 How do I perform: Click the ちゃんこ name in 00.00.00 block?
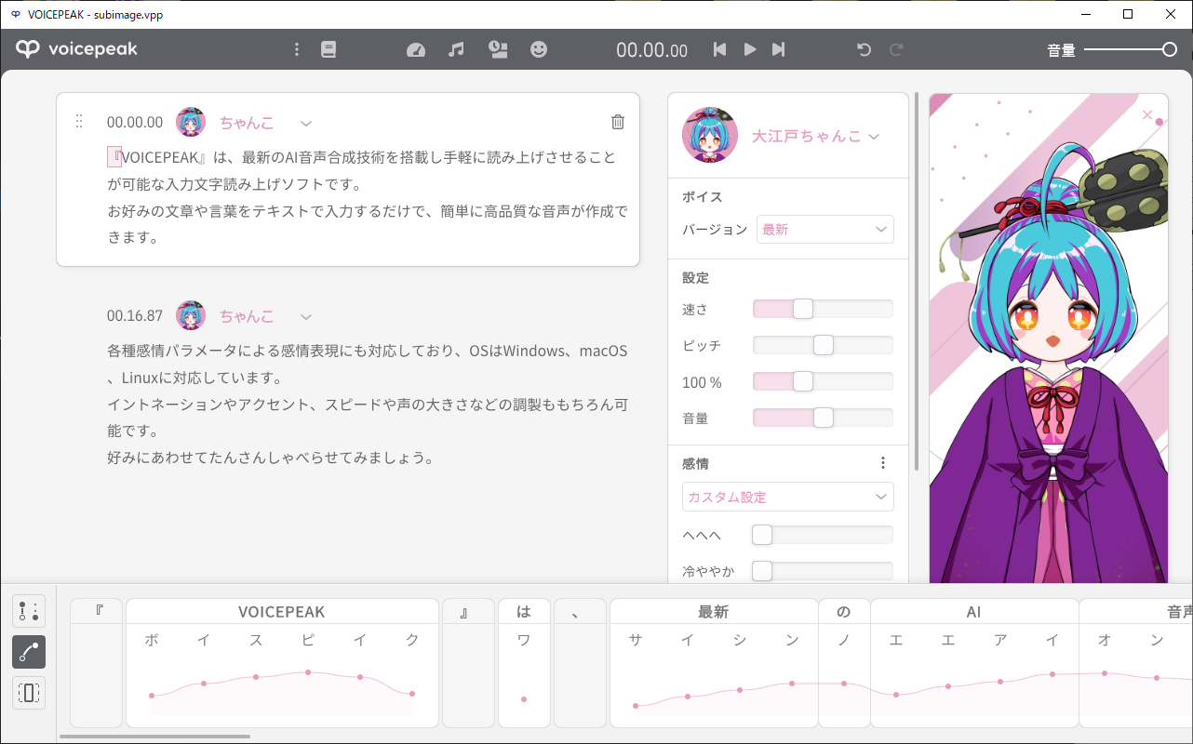point(247,122)
